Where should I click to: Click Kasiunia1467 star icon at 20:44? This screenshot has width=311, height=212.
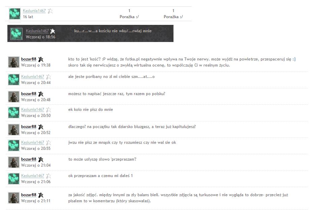click(49, 77)
